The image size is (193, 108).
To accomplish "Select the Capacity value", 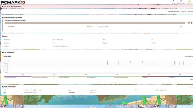I will coord(153,43).
